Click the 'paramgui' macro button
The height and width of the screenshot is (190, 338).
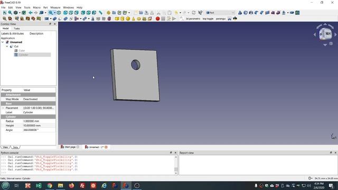(x=221, y=19)
